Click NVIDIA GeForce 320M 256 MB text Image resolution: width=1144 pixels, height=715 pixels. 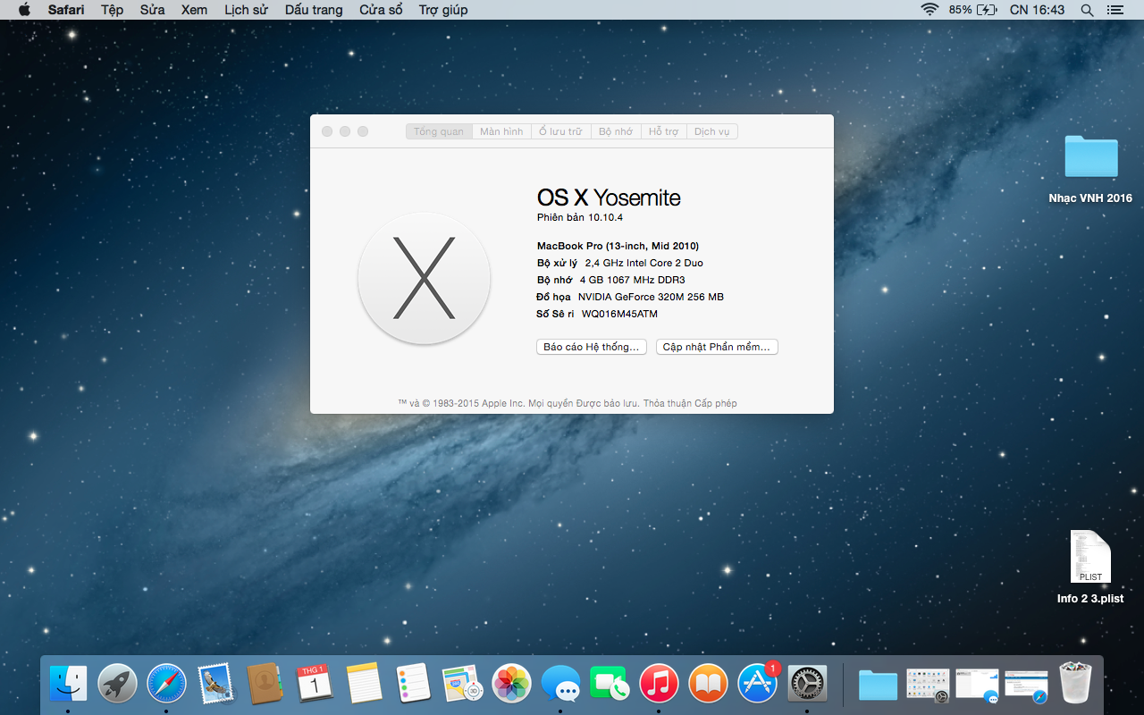coord(651,297)
